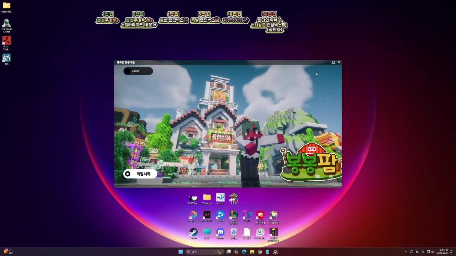This screenshot has height=256, width=456.
Task: Open the volume control in system tray
Action: tap(433, 252)
